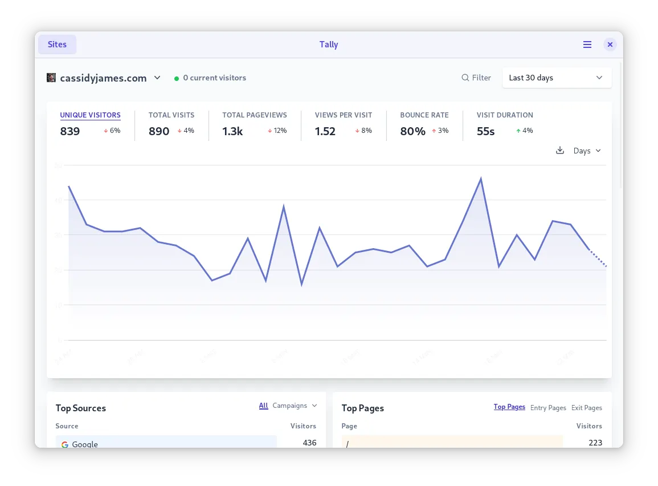Switch to the Exit Pages tab

pos(586,408)
